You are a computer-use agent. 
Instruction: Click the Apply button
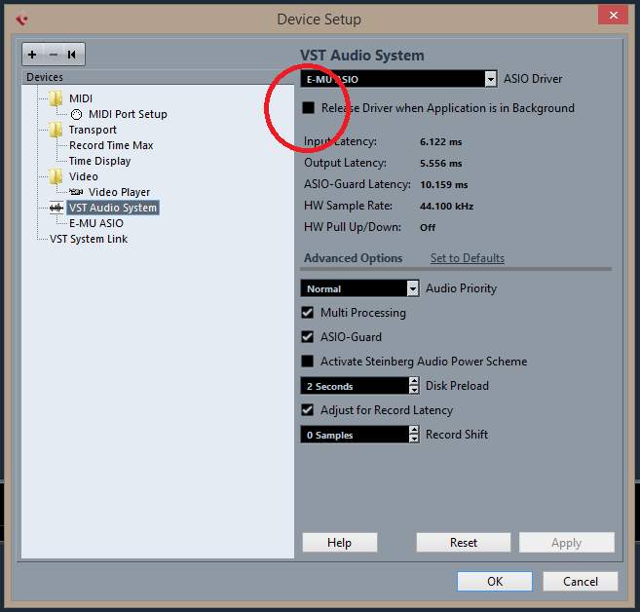tap(567, 543)
